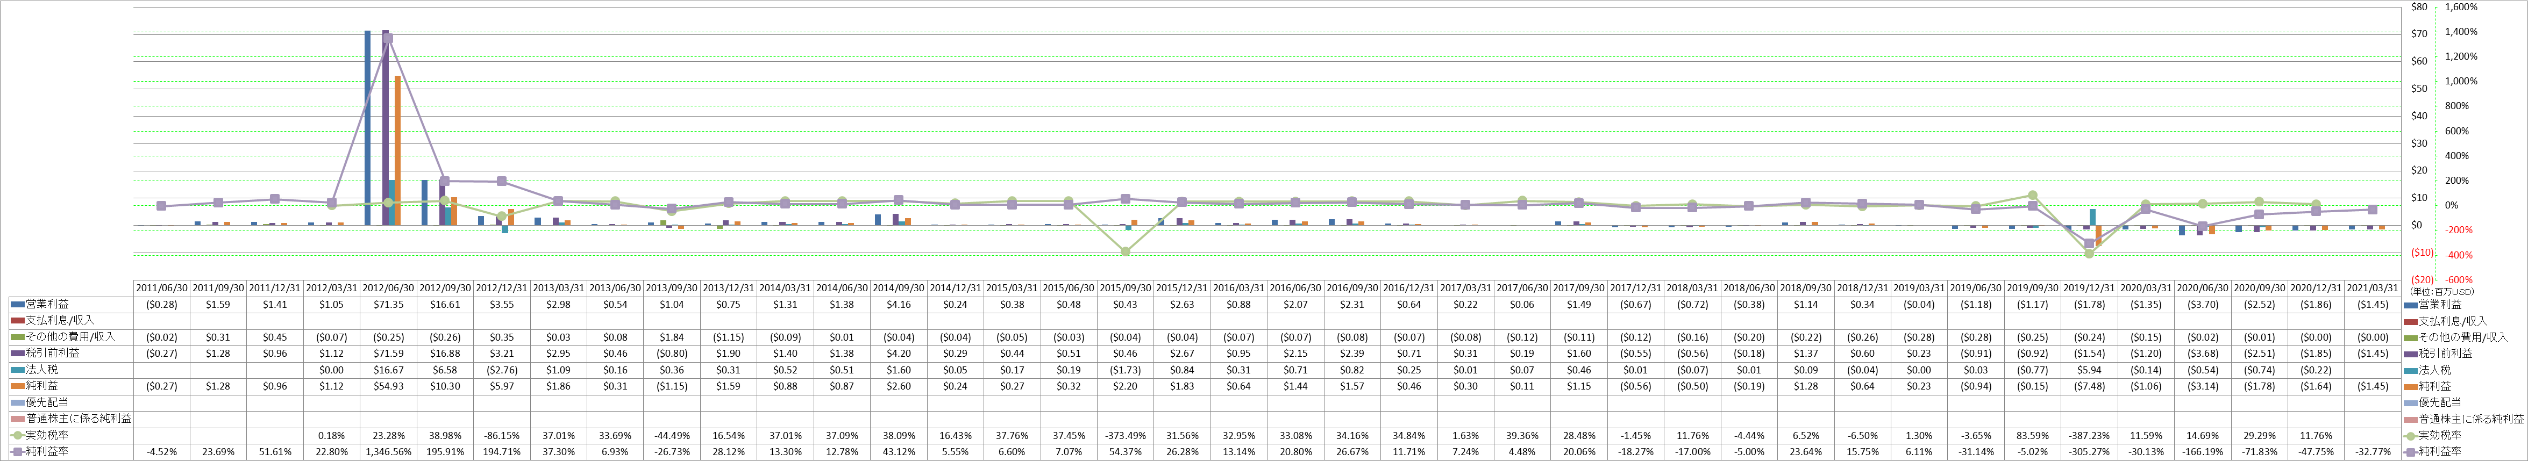
Task: Click the 2012/06/30 column header
Action: (x=389, y=289)
